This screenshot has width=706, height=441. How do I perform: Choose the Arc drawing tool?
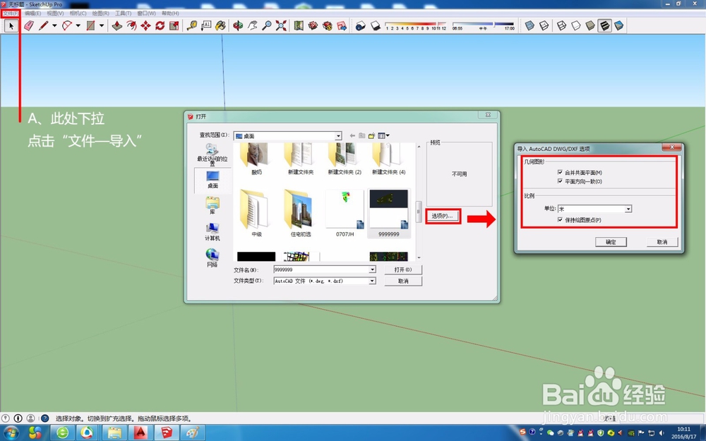pos(67,25)
